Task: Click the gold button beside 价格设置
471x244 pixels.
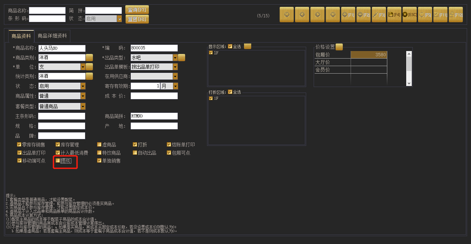Action: [339, 47]
